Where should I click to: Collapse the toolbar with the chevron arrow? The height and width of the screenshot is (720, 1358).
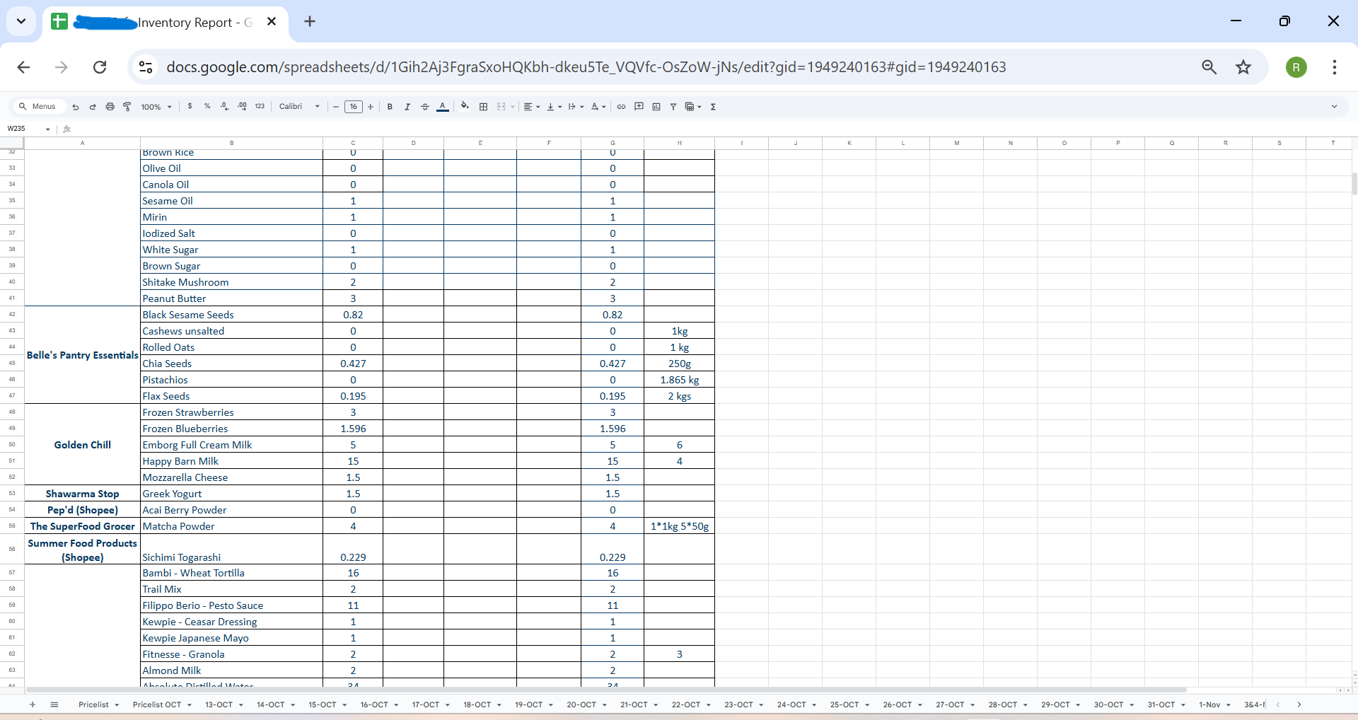(1335, 107)
